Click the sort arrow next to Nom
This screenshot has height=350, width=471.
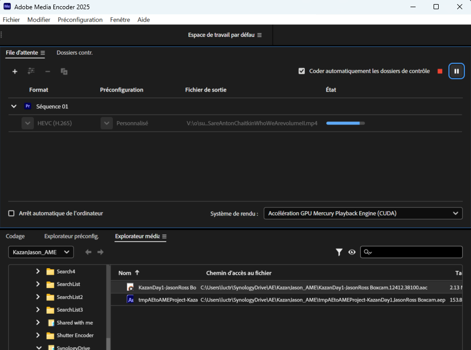click(138, 273)
